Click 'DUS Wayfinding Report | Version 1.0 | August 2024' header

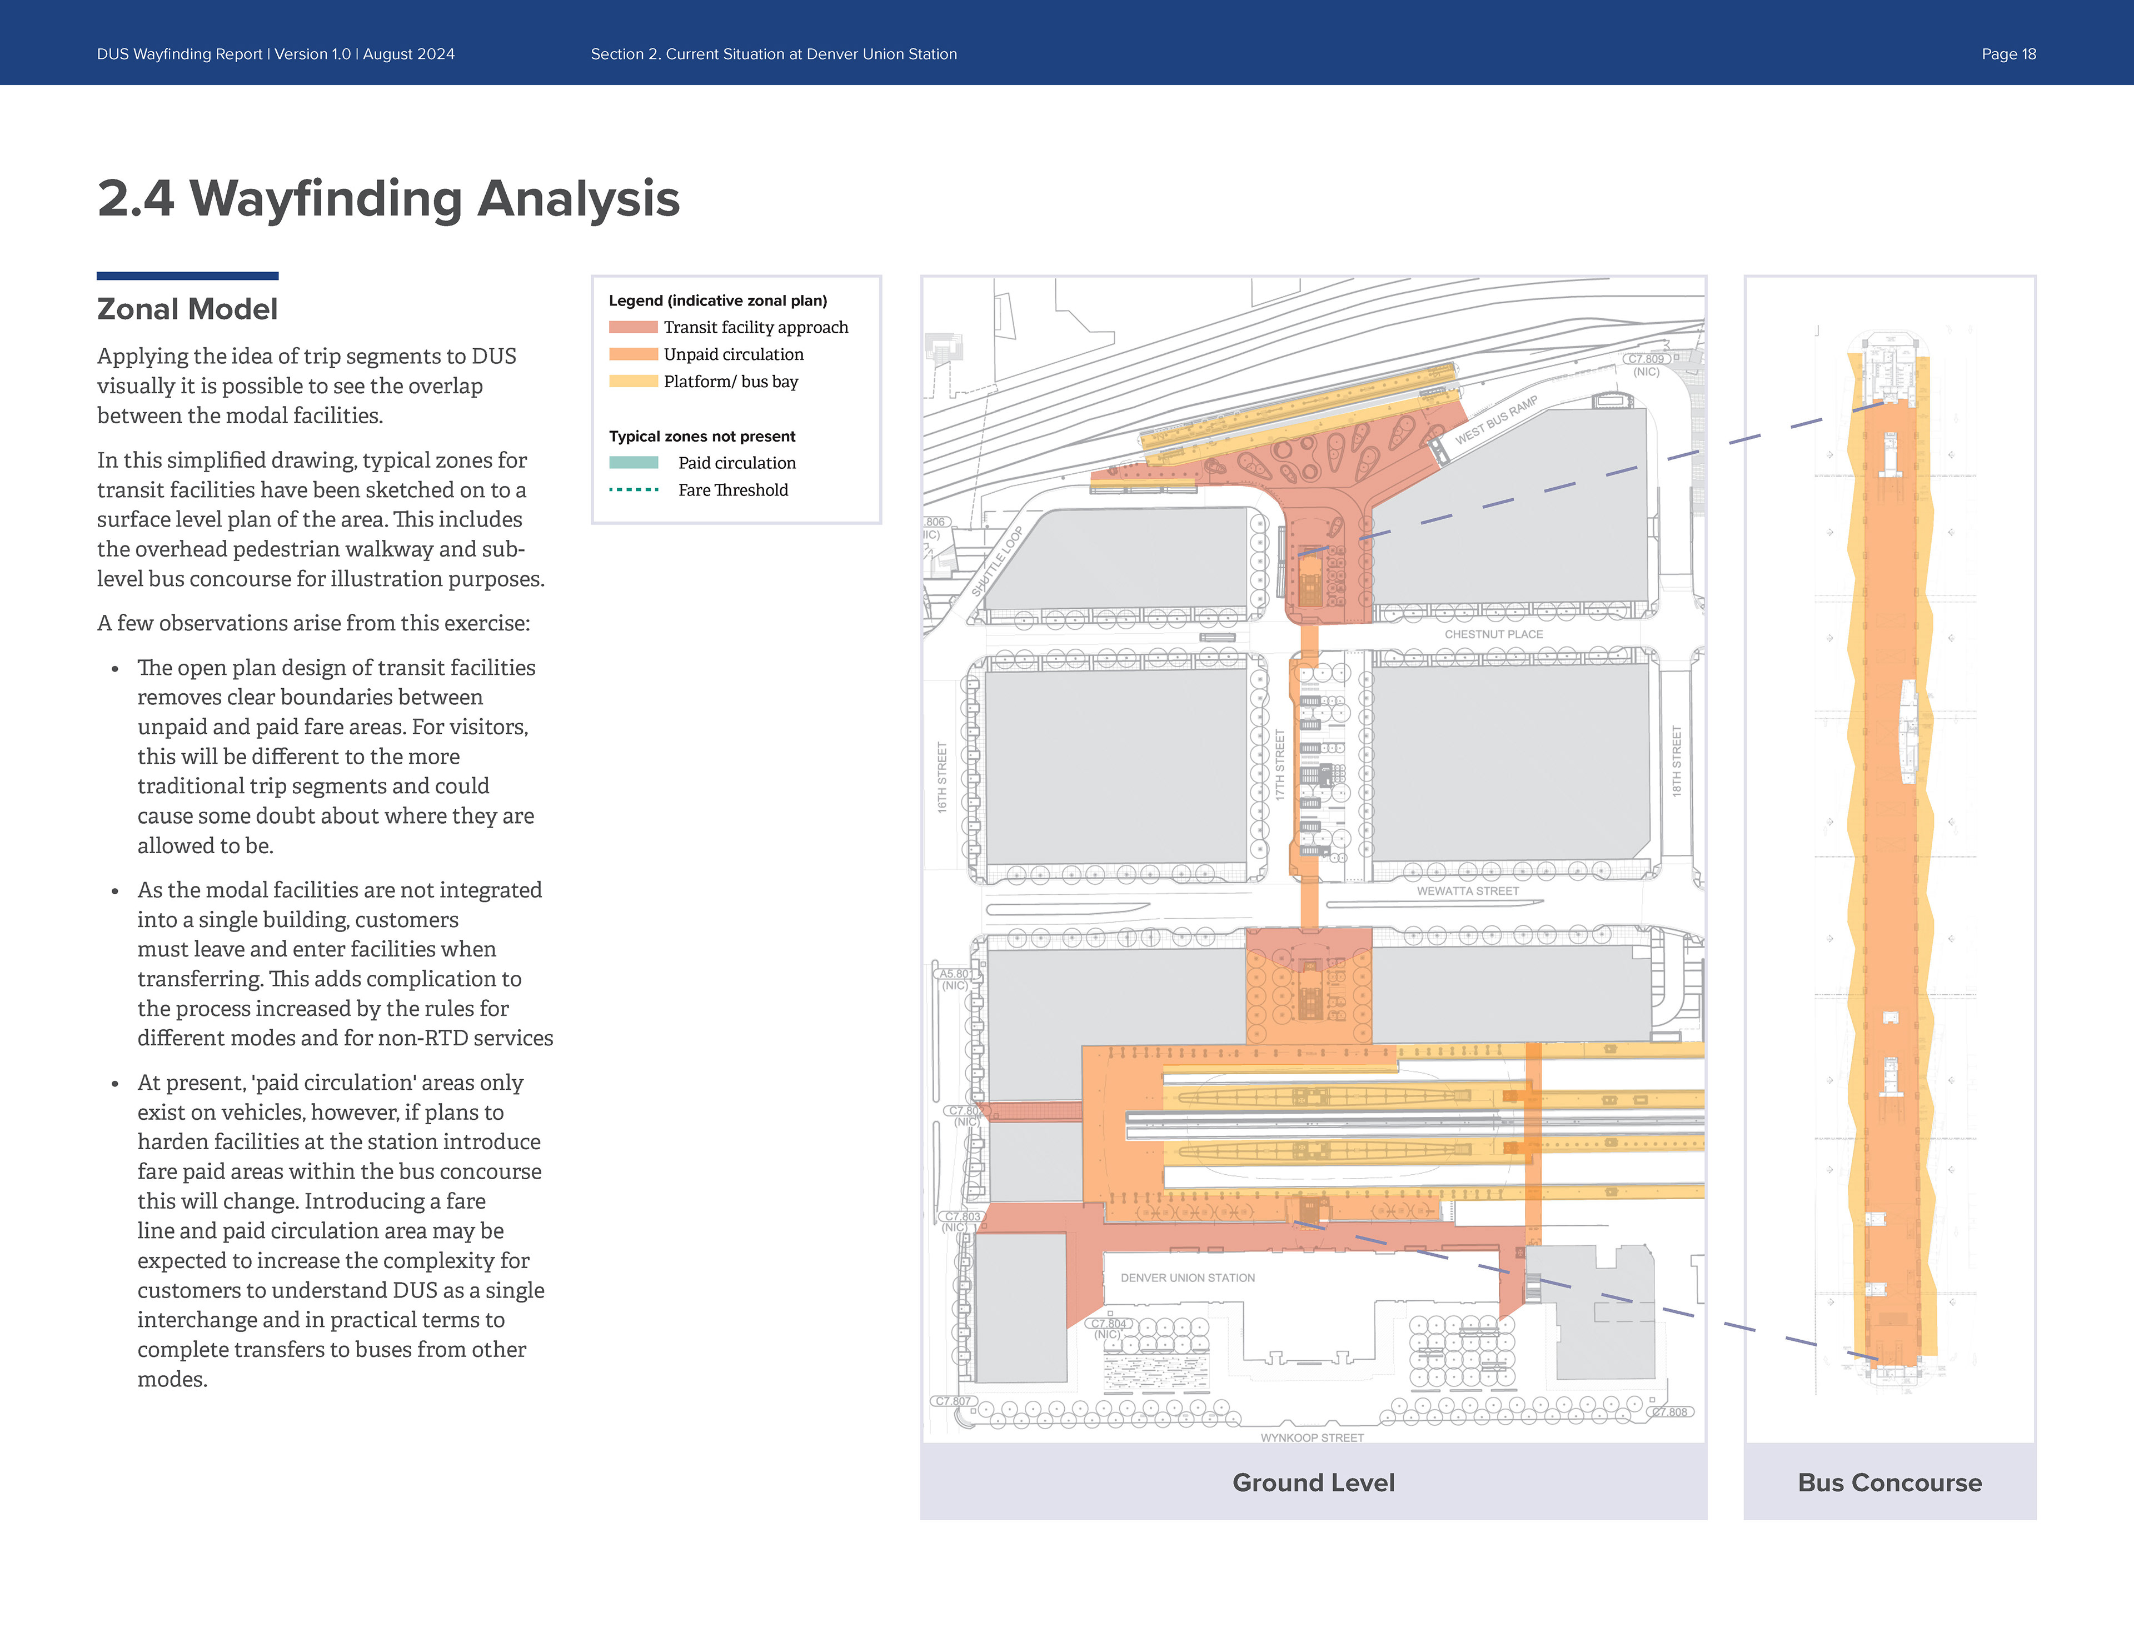pos(276,54)
